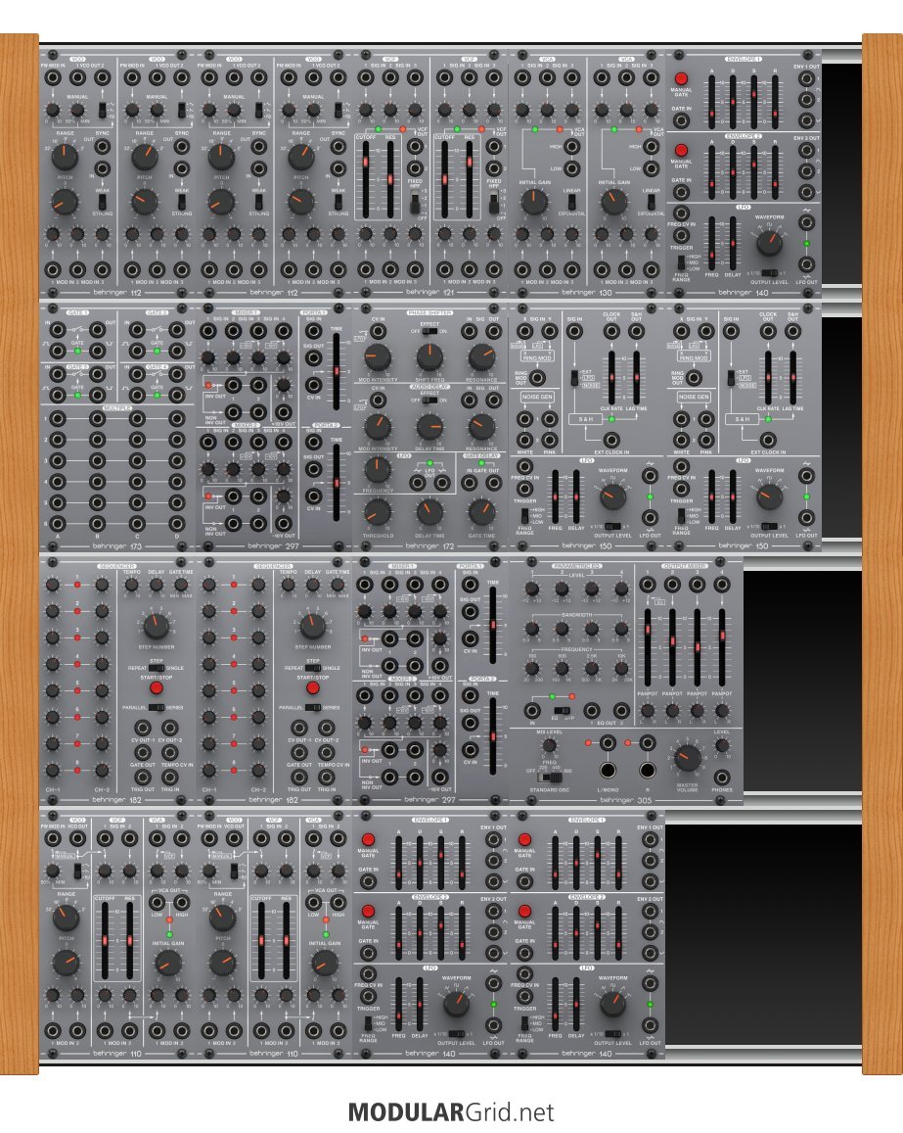The height and width of the screenshot is (1133, 903).
Task: Toggle the Audio Delay Effect switch
Action: coord(429,400)
